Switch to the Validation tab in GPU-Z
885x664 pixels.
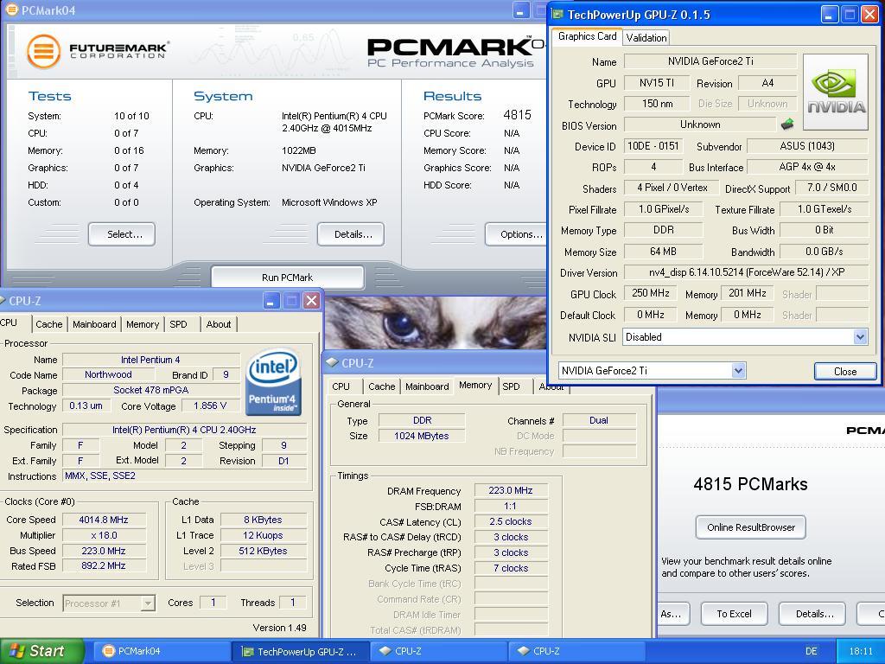coord(646,38)
